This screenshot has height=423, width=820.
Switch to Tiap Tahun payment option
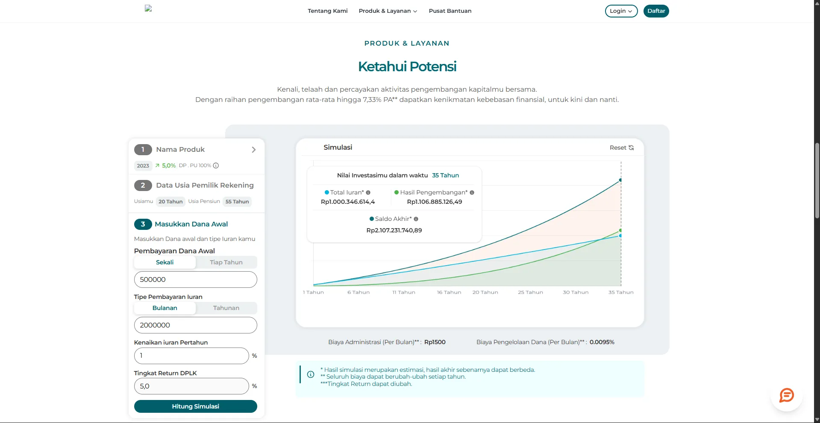[x=226, y=262]
